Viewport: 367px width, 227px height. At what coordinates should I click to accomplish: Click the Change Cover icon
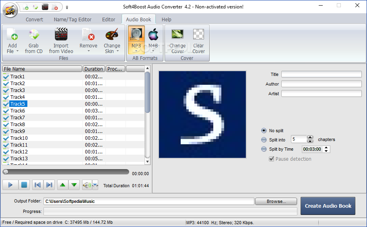(177, 35)
